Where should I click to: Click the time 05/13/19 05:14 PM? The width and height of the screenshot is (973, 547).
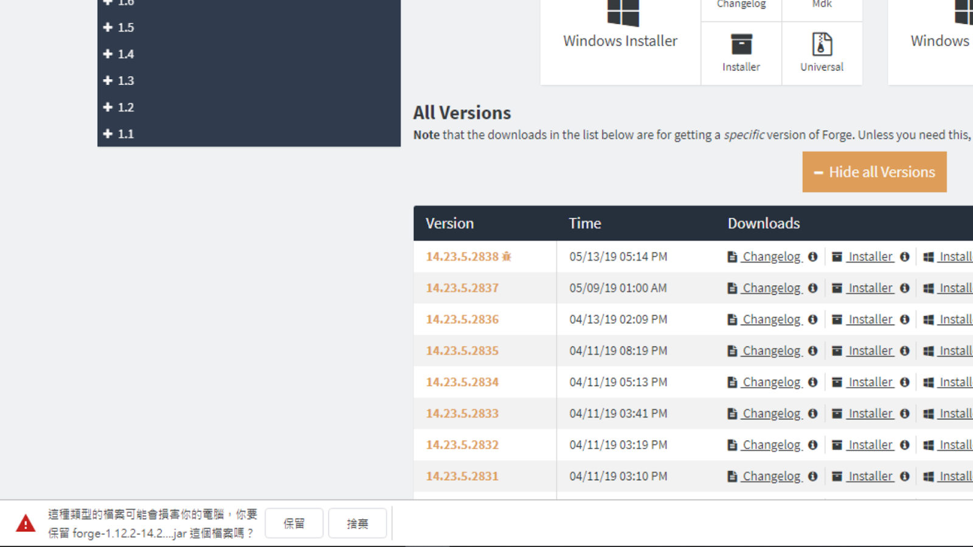click(x=618, y=257)
